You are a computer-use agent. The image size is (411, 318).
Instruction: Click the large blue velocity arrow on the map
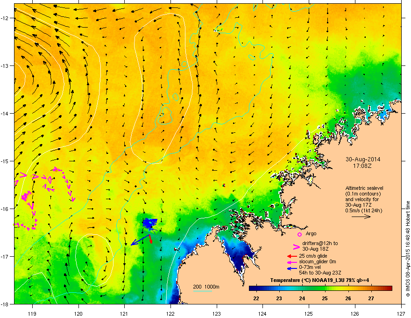click(140, 239)
